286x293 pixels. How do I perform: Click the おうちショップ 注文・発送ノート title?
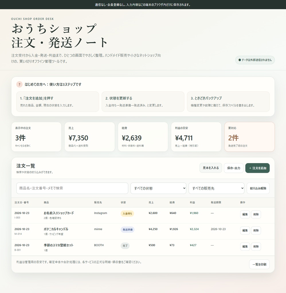[60, 36]
